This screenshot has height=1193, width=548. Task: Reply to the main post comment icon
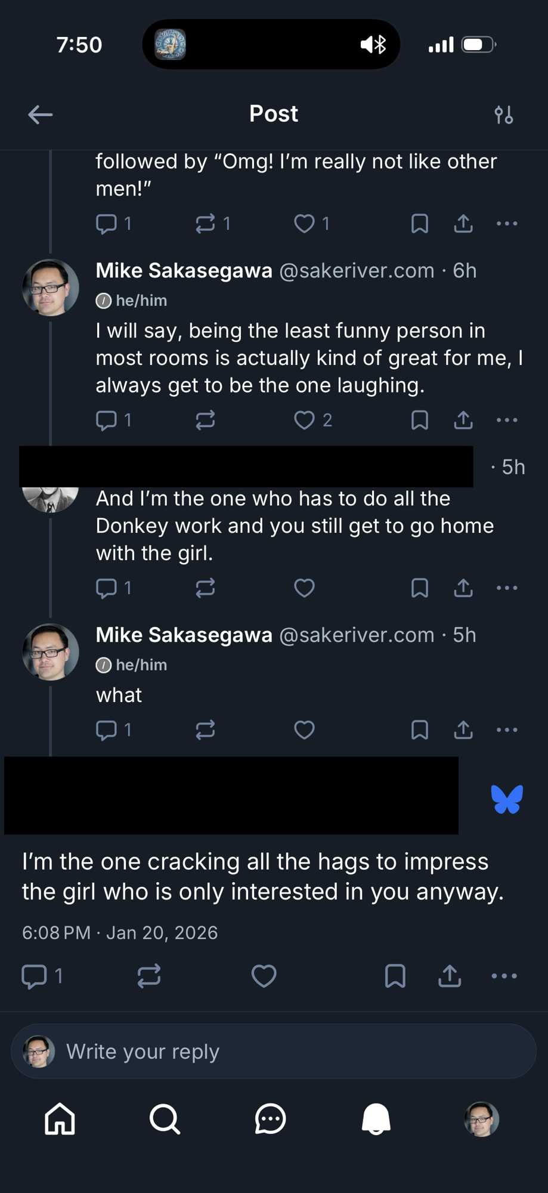pos(34,976)
